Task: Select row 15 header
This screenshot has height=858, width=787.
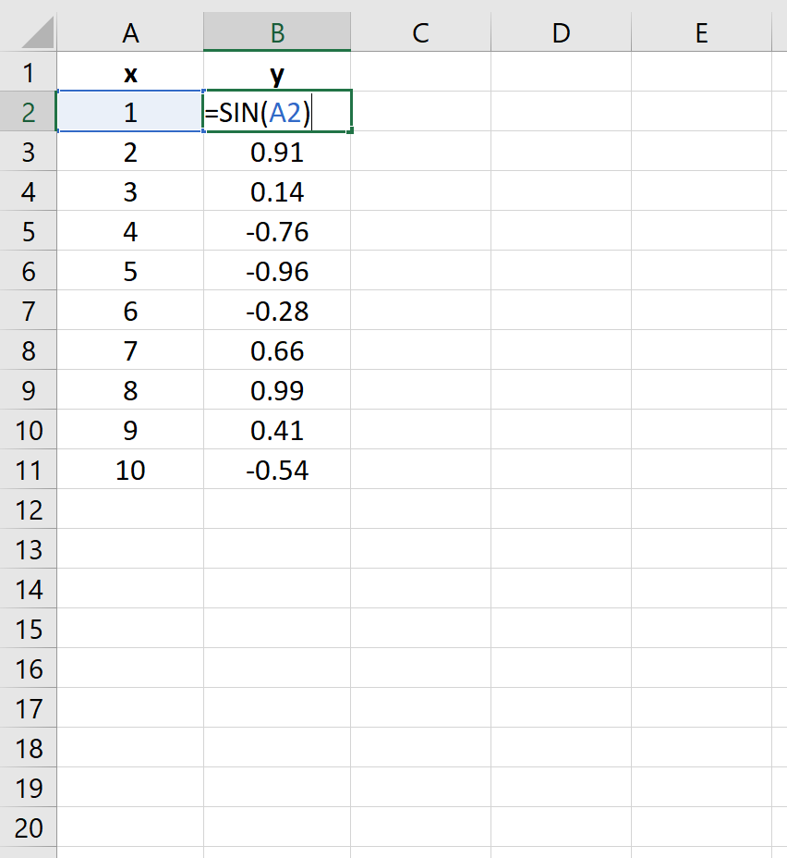Action: coord(28,629)
